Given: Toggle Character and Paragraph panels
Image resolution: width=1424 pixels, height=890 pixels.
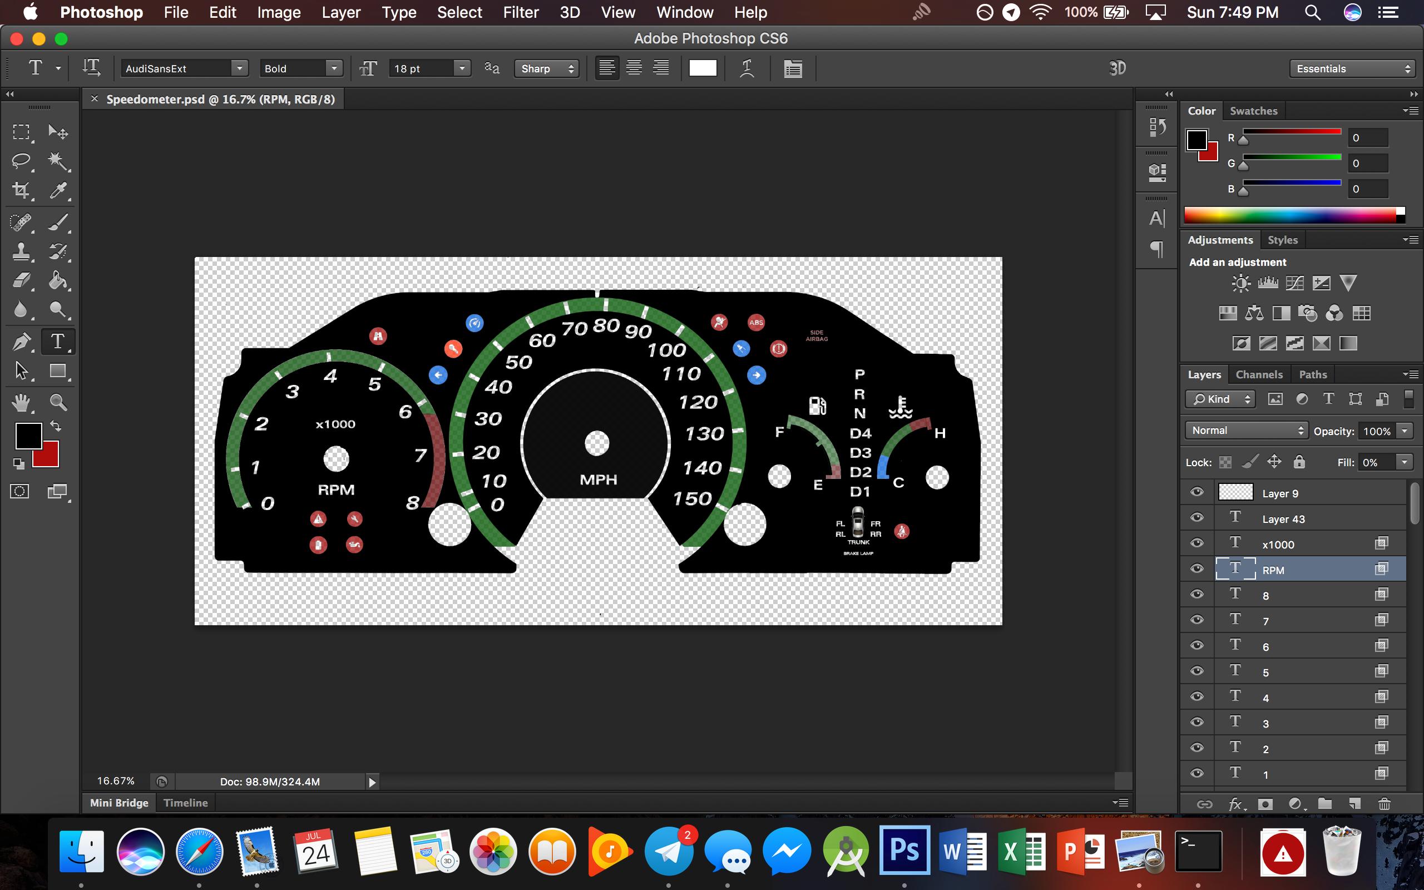Looking at the screenshot, I should pyautogui.click(x=793, y=68).
